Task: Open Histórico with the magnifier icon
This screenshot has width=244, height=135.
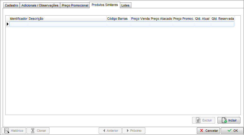Action: (x=14, y=131)
